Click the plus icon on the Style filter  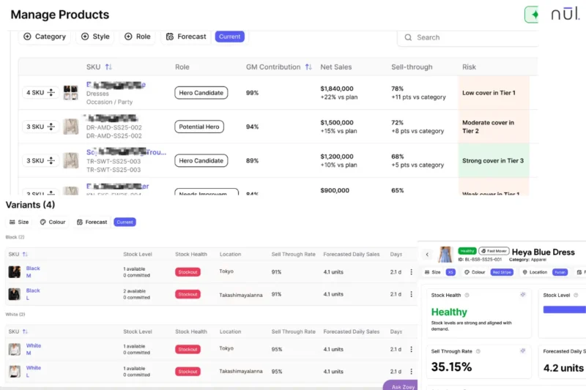pyautogui.click(x=85, y=36)
